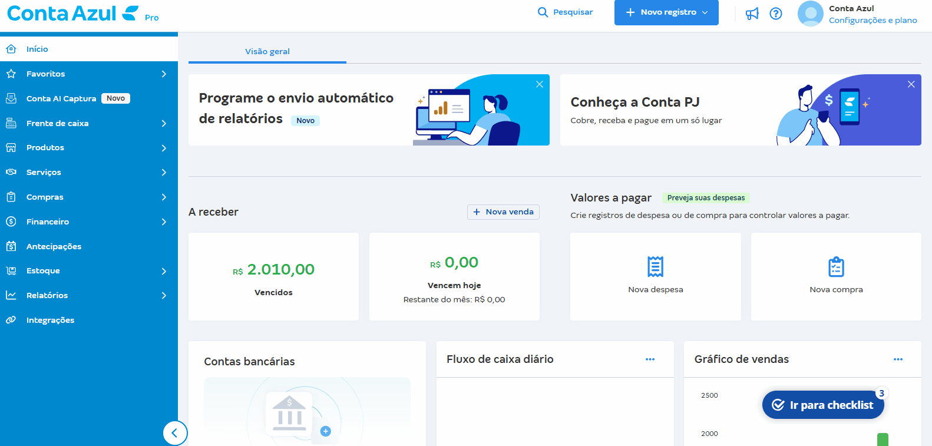932x446 pixels.
Task: Collapse the sidebar with the arrow button
Action: tap(175, 433)
